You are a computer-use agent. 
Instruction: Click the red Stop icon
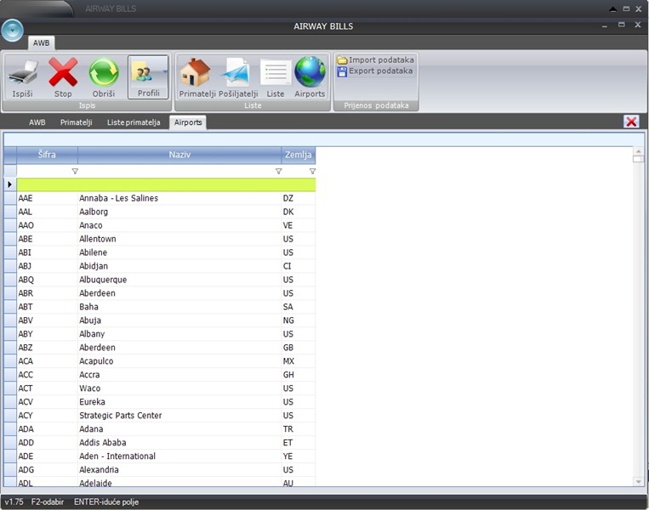63,72
